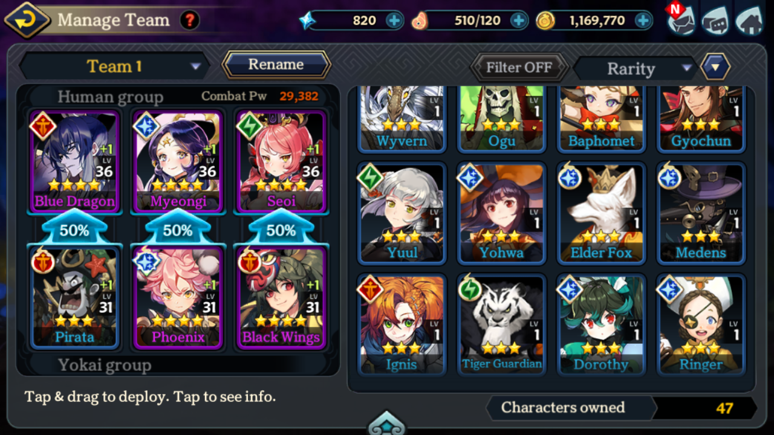Image resolution: width=774 pixels, height=435 pixels.
Task: Click the yellow back arrow icon
Action: pos(27,20)
